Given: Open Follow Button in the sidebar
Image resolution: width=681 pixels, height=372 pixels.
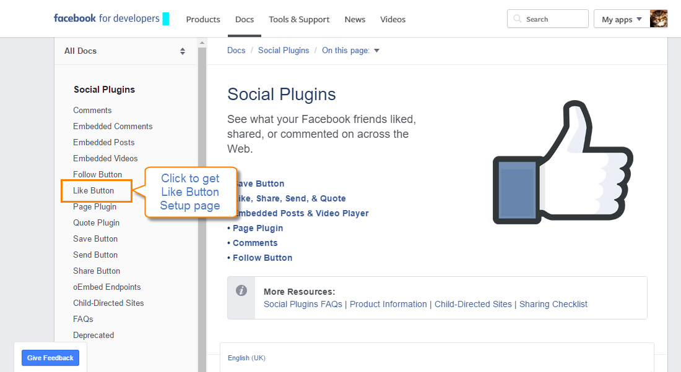Looking at the screenshot, I should pos(97,174).
